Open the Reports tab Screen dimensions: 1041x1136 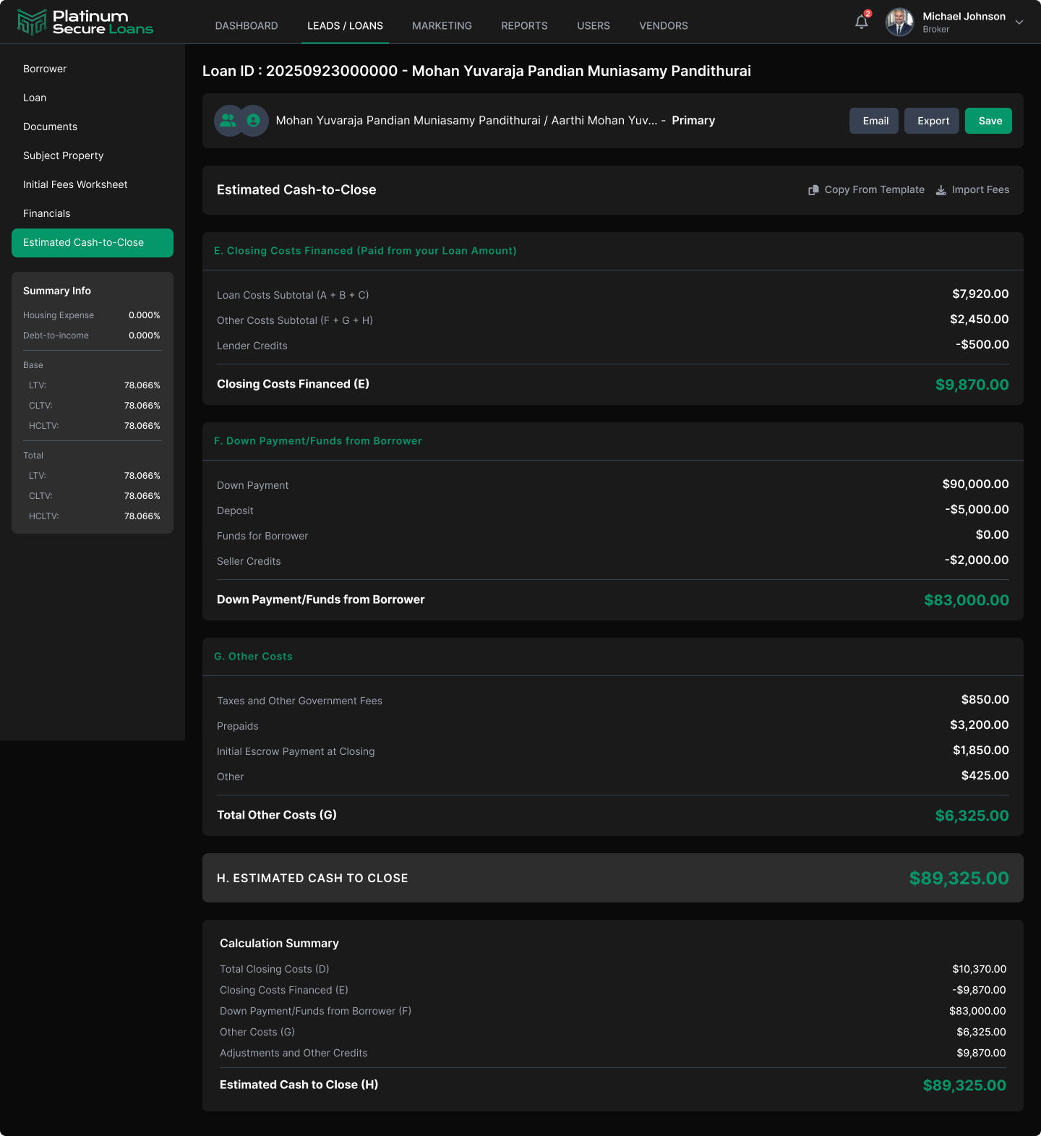tap(524, 26)
